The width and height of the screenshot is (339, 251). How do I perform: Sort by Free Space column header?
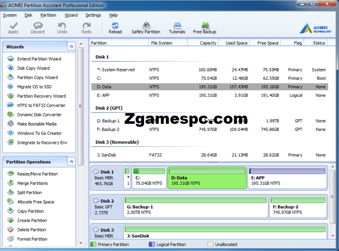(265, 43)
